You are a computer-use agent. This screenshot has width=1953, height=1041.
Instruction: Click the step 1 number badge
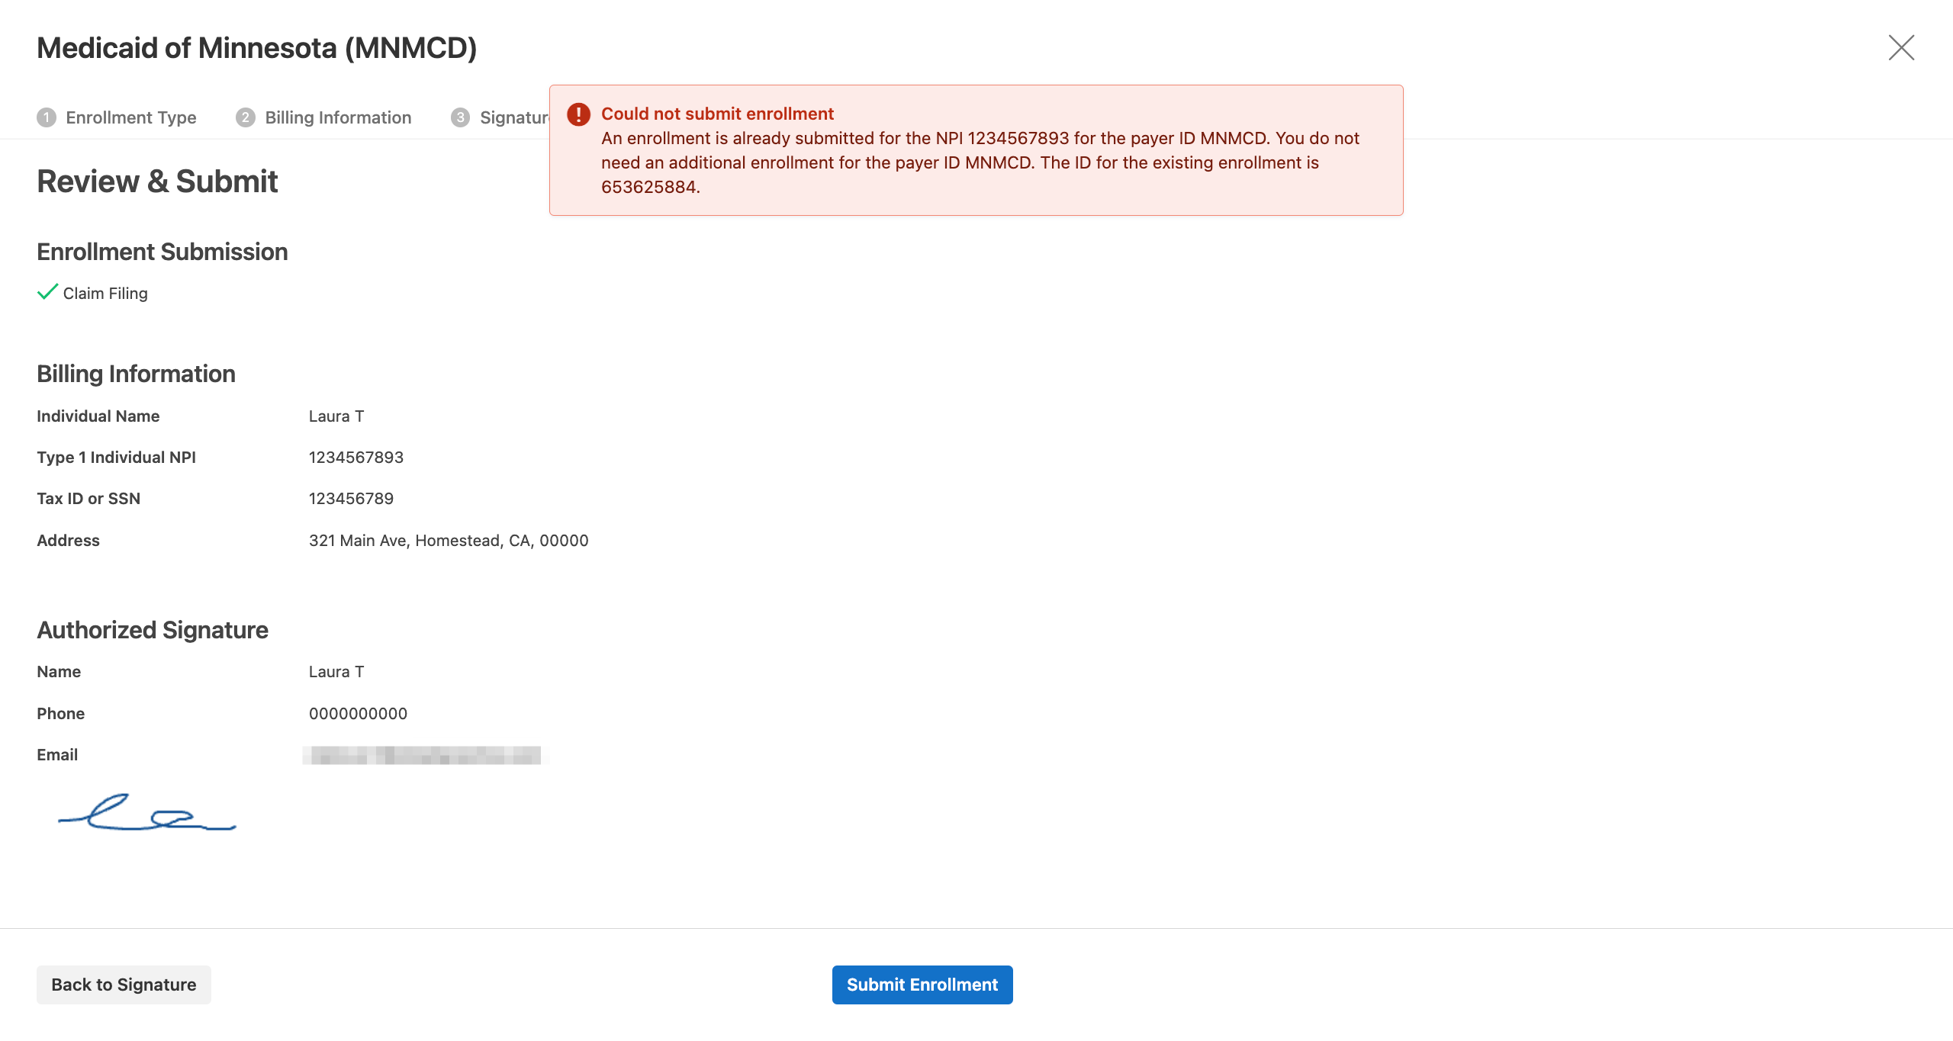(47, 117)
